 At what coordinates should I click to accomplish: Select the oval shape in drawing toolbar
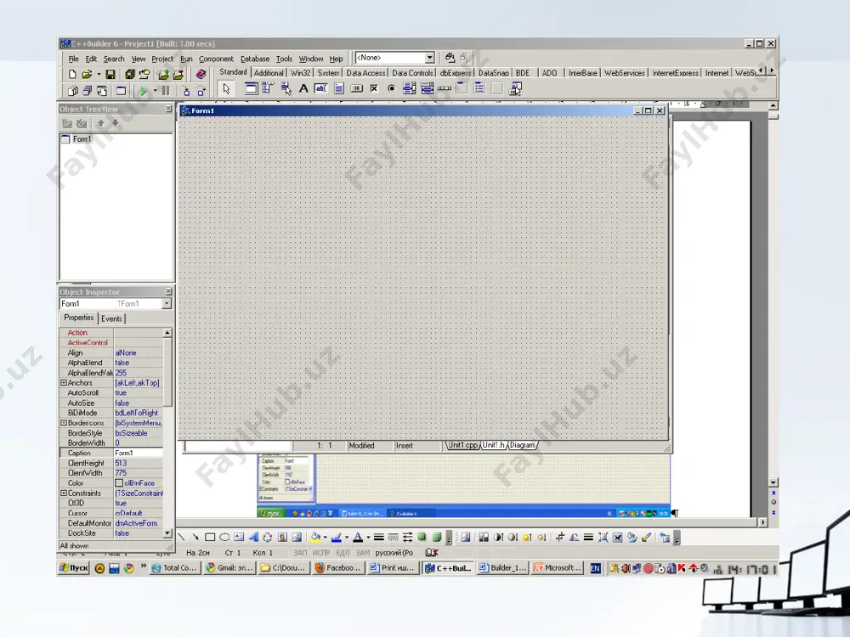pyautogui.click(x=224, y=538)
